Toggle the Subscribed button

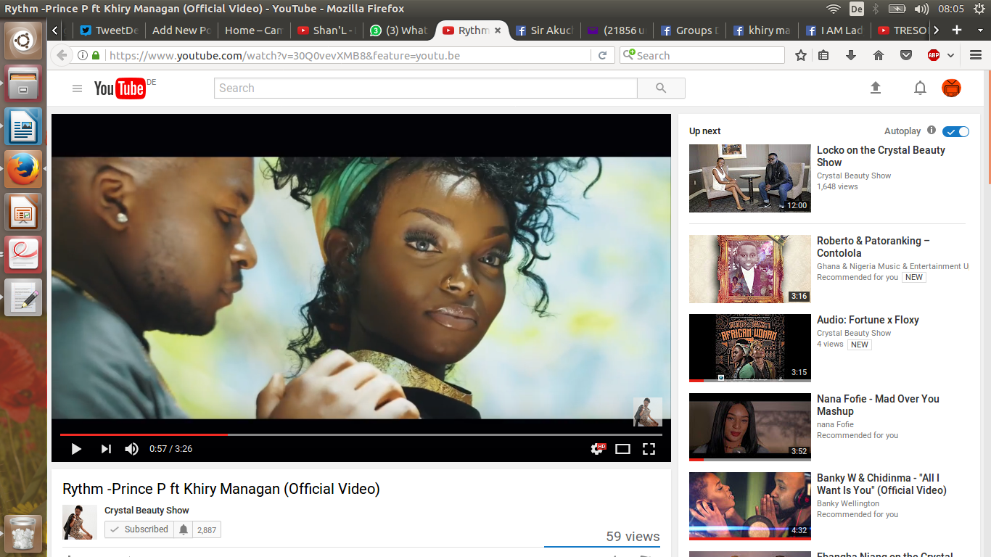click(138, 529)
